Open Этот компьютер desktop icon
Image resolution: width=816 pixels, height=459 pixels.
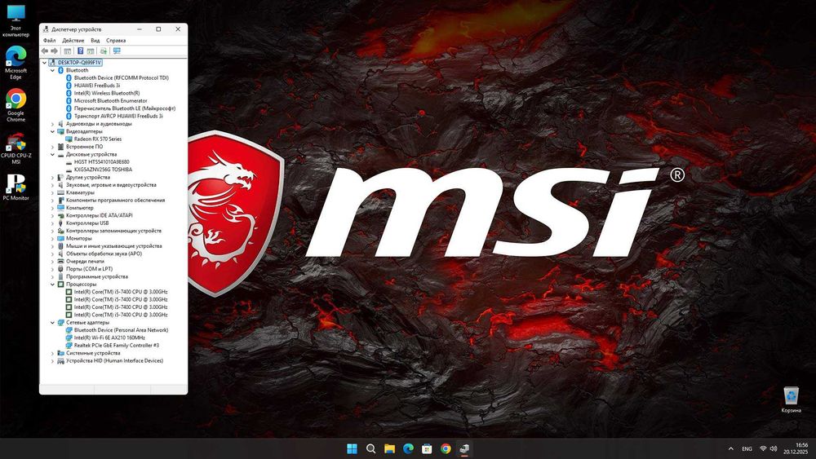[x=16, y=21]
